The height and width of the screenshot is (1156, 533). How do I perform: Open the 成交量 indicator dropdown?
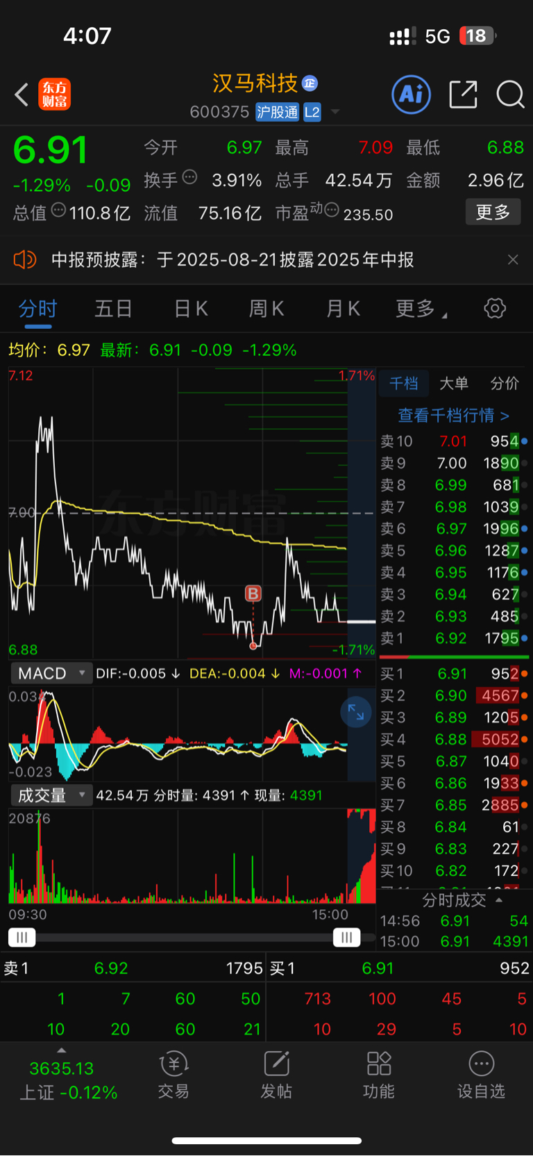[51, 795]
